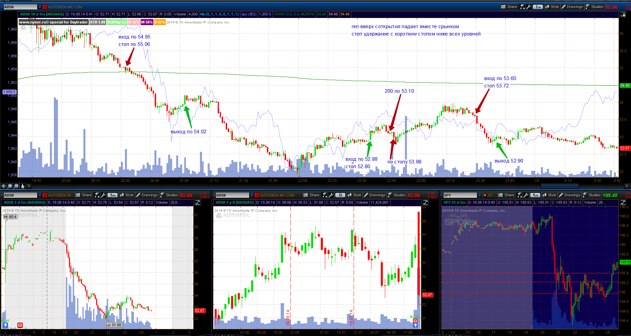
Task: Expand symbol dropdown arrow on ADSK 5m chart
Action: click(40, 195)
